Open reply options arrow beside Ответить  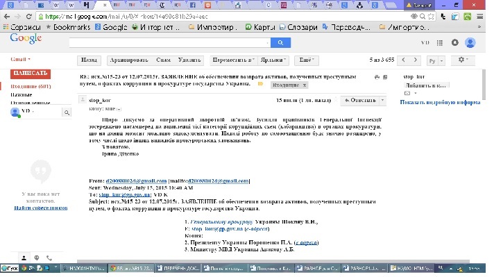pyautogui.click(x=382, y=100)
